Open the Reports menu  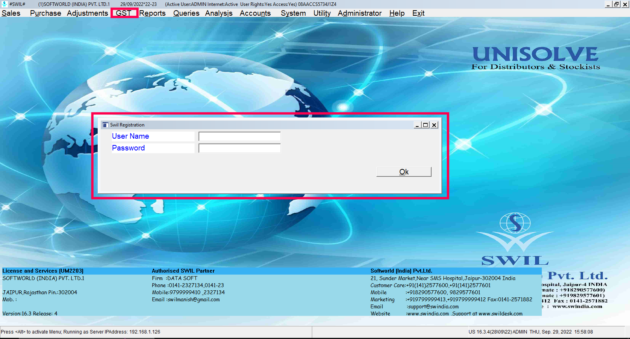pos(152,13)
